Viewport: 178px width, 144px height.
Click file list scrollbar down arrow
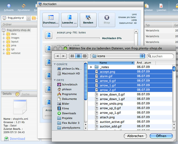point(174,128)
